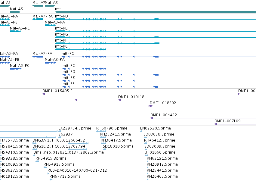This screenshot has height=181, width=256.
Task: Click the mtt-PC protein label
Action: point(69,66)
